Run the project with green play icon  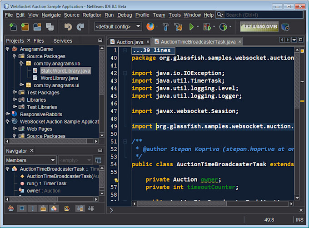tap(192, 27)
